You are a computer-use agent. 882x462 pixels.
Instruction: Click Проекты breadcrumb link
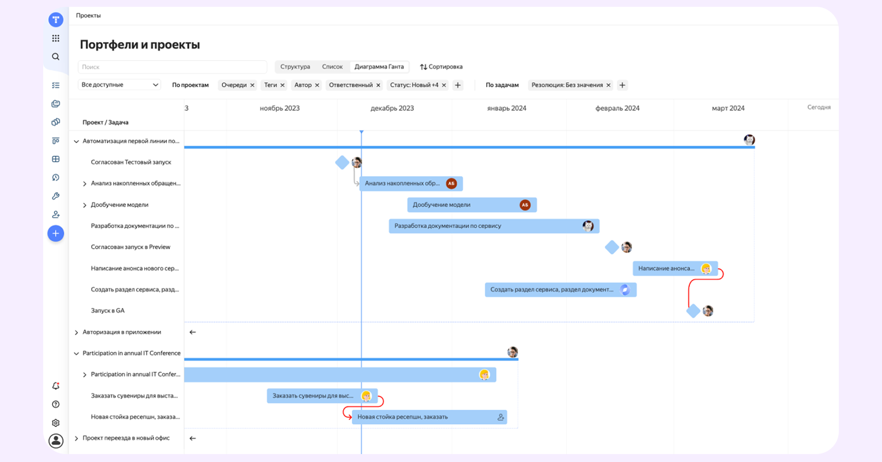(x=89, y=15)
